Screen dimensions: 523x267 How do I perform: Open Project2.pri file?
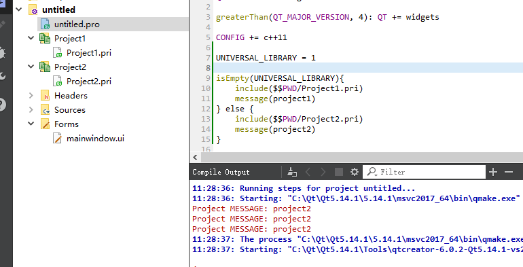point(89,82)
